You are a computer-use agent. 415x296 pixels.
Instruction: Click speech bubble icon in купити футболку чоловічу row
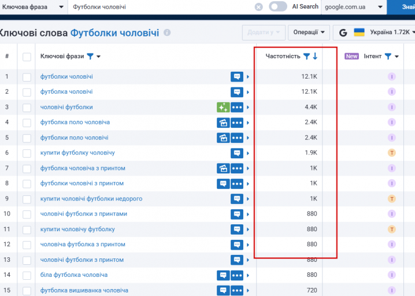point(237,153)
